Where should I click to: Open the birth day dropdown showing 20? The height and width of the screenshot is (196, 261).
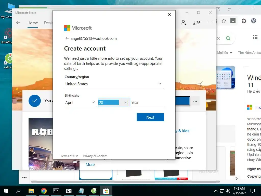(x=114, y=102)
